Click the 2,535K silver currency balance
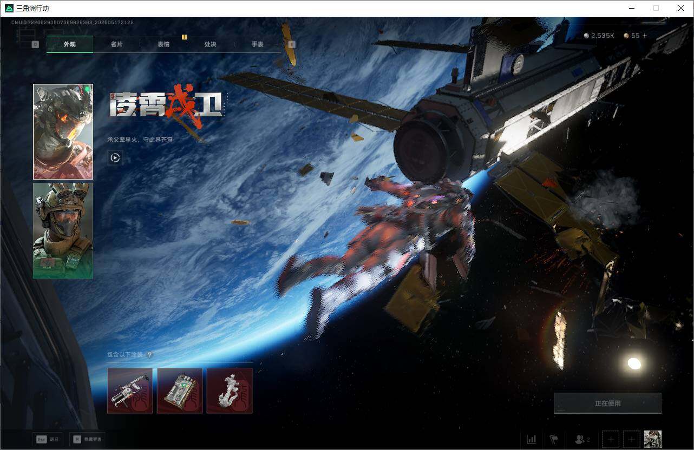The image size is (694, 450). pos(599,36)
